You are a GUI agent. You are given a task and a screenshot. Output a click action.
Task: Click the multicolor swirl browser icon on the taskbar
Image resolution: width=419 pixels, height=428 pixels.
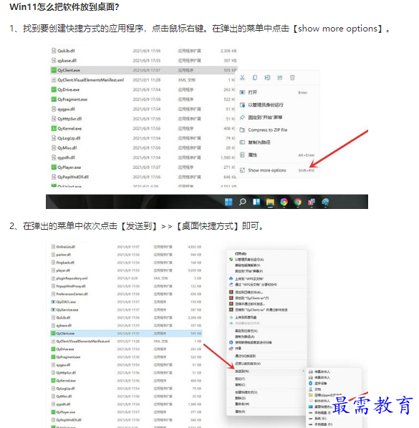tap(284, 202)
